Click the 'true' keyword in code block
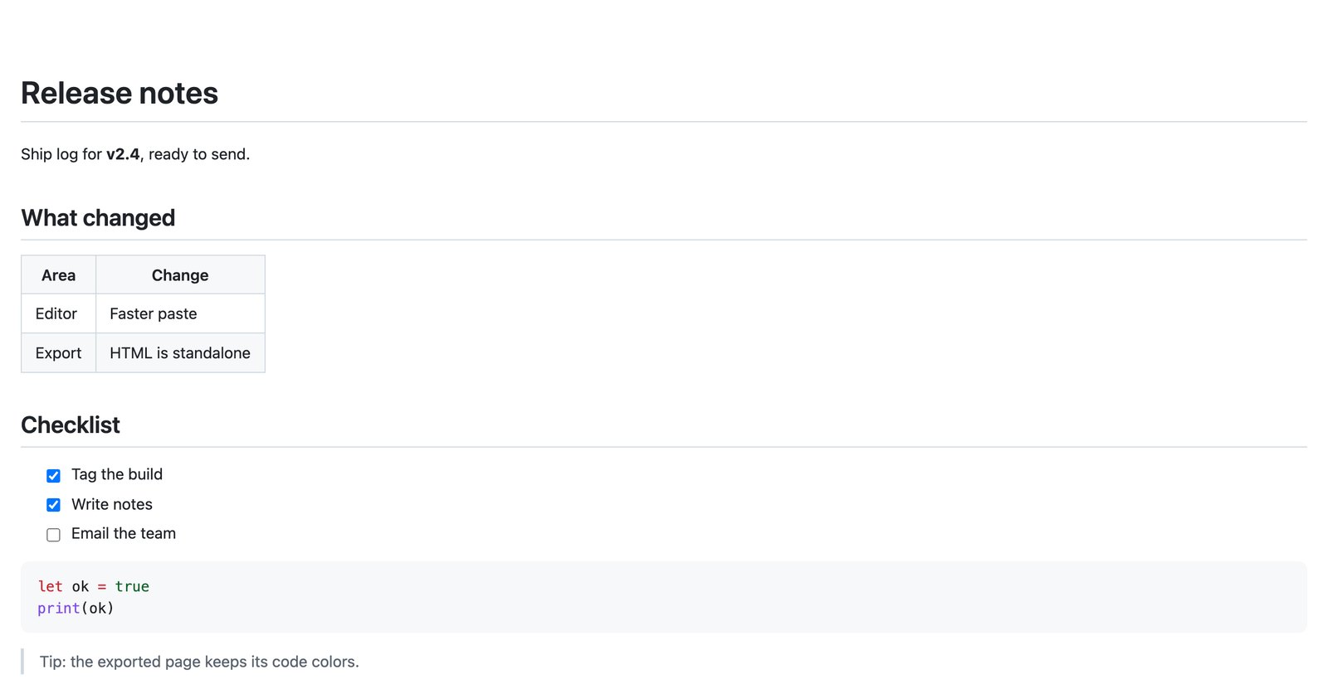 pyautogui.click(x=132, y=586)
